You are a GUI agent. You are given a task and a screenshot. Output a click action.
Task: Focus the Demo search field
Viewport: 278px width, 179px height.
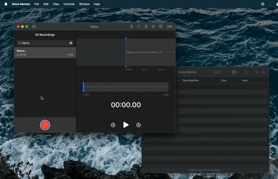45,43
